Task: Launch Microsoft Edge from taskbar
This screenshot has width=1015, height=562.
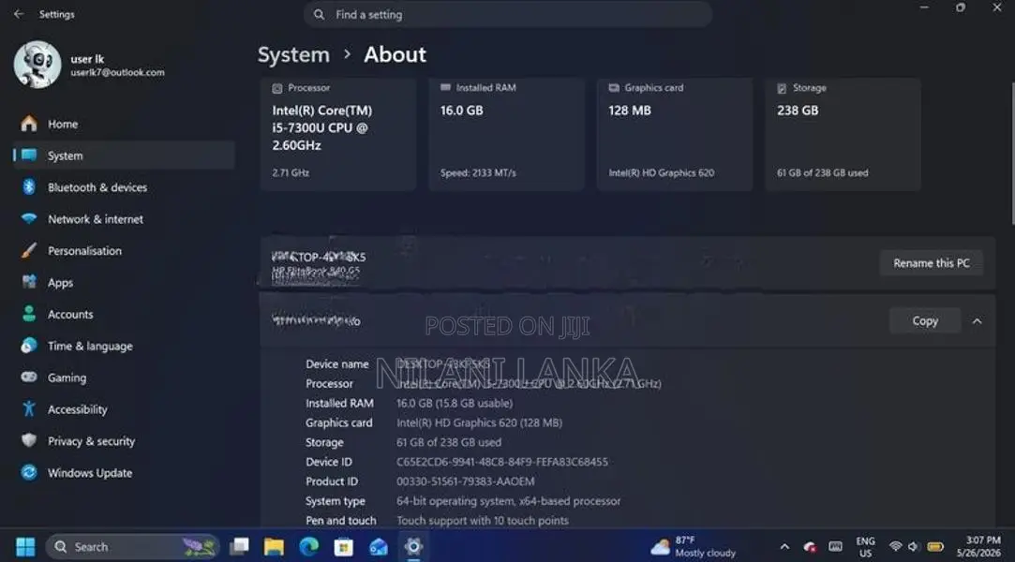Action: (308, 546)
